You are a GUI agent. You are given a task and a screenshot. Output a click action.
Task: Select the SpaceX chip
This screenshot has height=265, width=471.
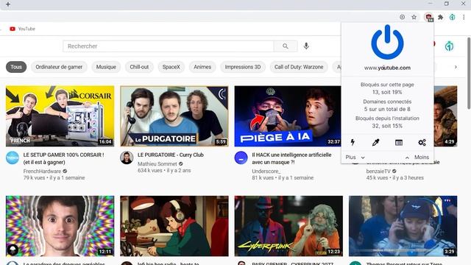171,67
